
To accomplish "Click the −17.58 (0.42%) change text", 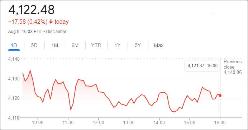I will point(28,22).
